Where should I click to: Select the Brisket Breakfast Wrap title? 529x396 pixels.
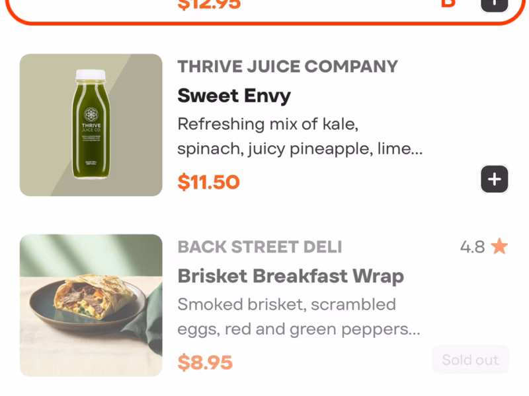click(x=290, y=276)
